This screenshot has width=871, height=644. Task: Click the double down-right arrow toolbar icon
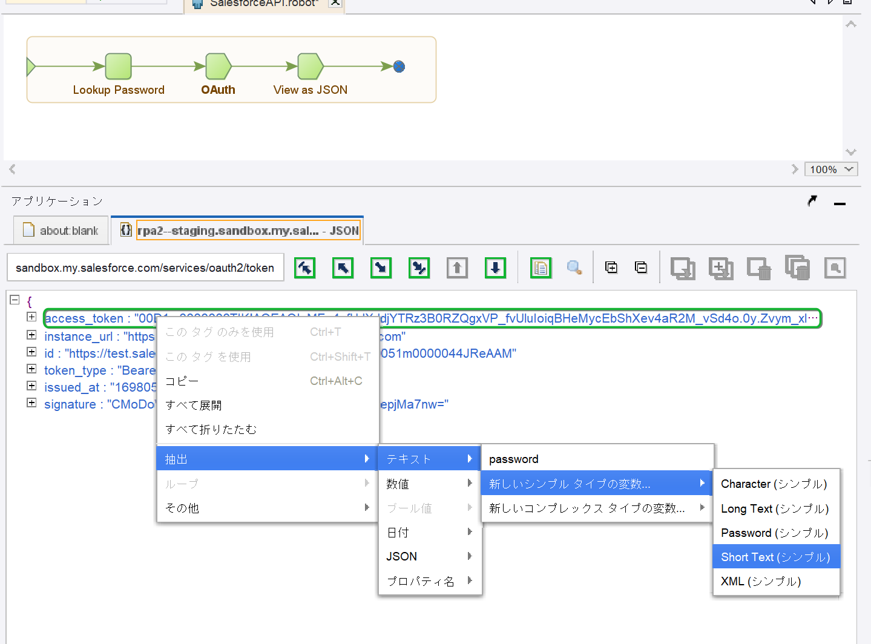pos(419,268)
